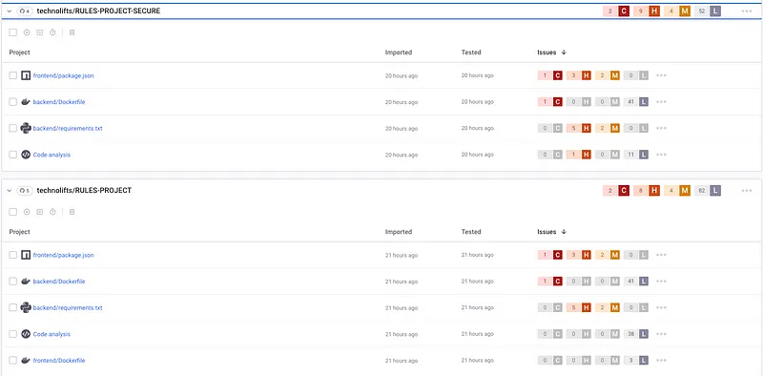Image resolution: width=763 pixels, height=376 pixels.
Task: Click trash delete icon in the five-project group toolbar
Action: point(72,212)
